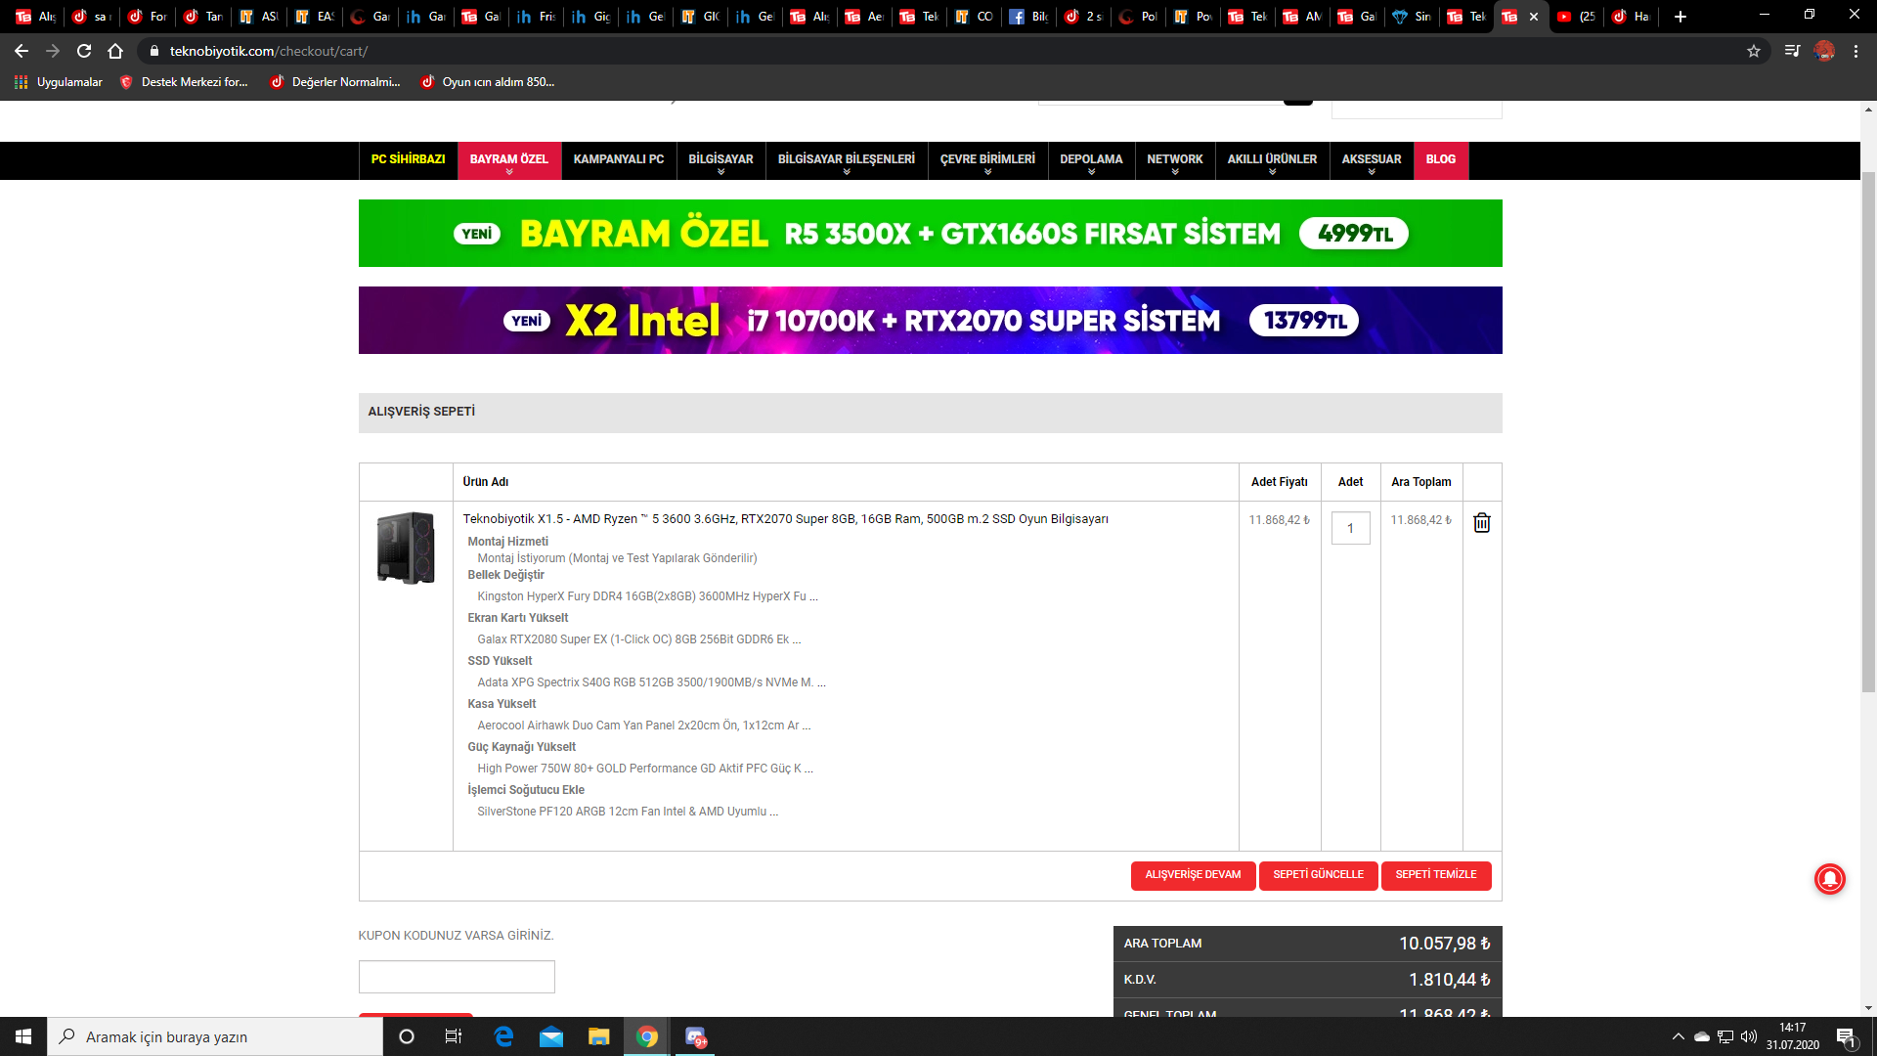The image size is (1877, 1056).
Task: Bookmark page with star icon
Action: coord(1754,51)
